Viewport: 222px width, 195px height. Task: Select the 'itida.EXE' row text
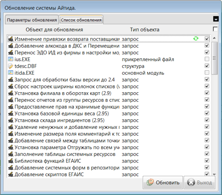[x=24, y=73]
